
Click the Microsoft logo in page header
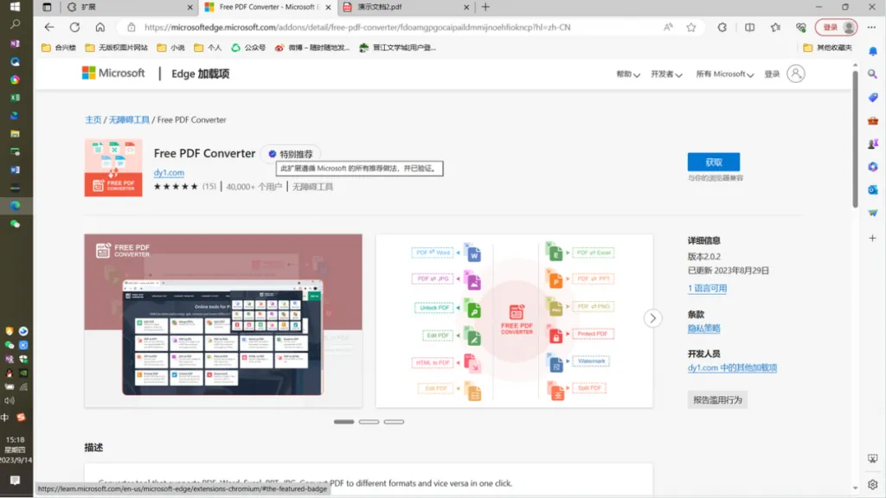point(113,73)
